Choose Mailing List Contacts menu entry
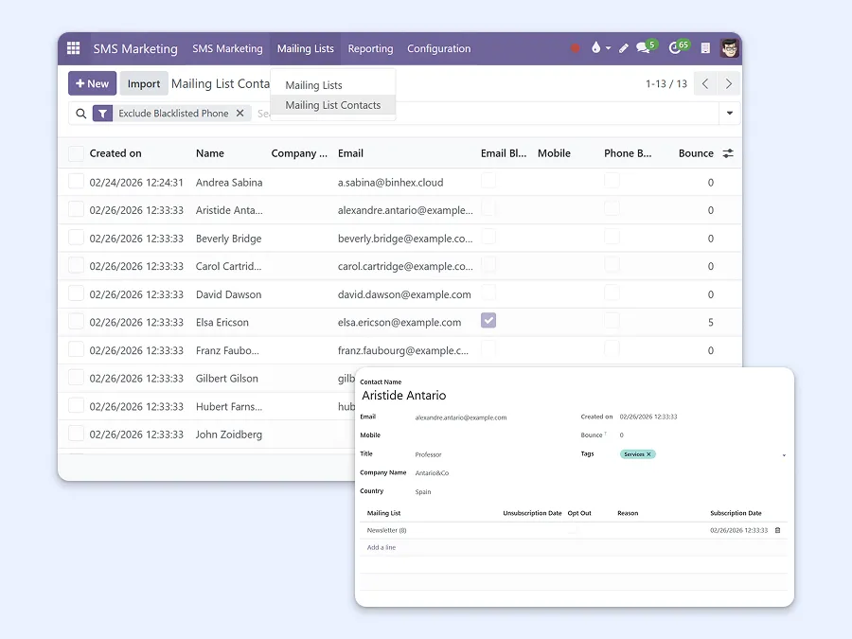This screenshot has height=639, width=852. coord(332,105)
